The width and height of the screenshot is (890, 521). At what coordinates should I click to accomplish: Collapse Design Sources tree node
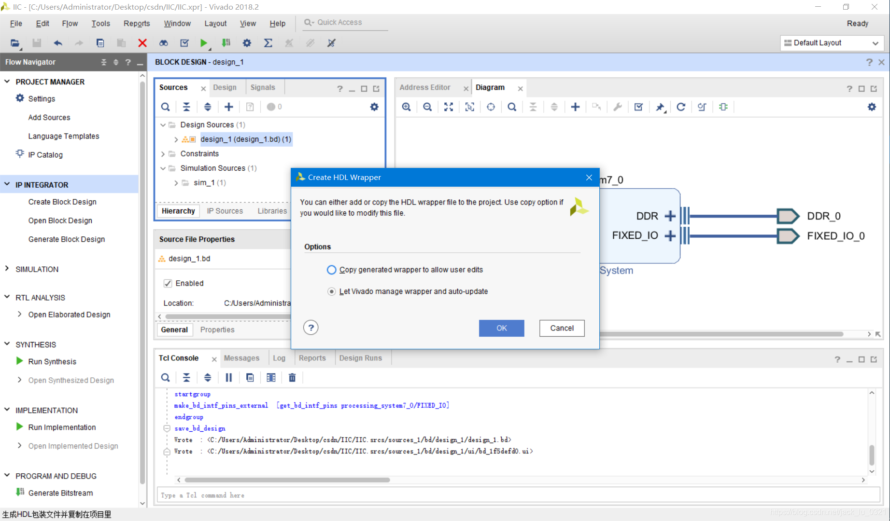coord(163,125)
